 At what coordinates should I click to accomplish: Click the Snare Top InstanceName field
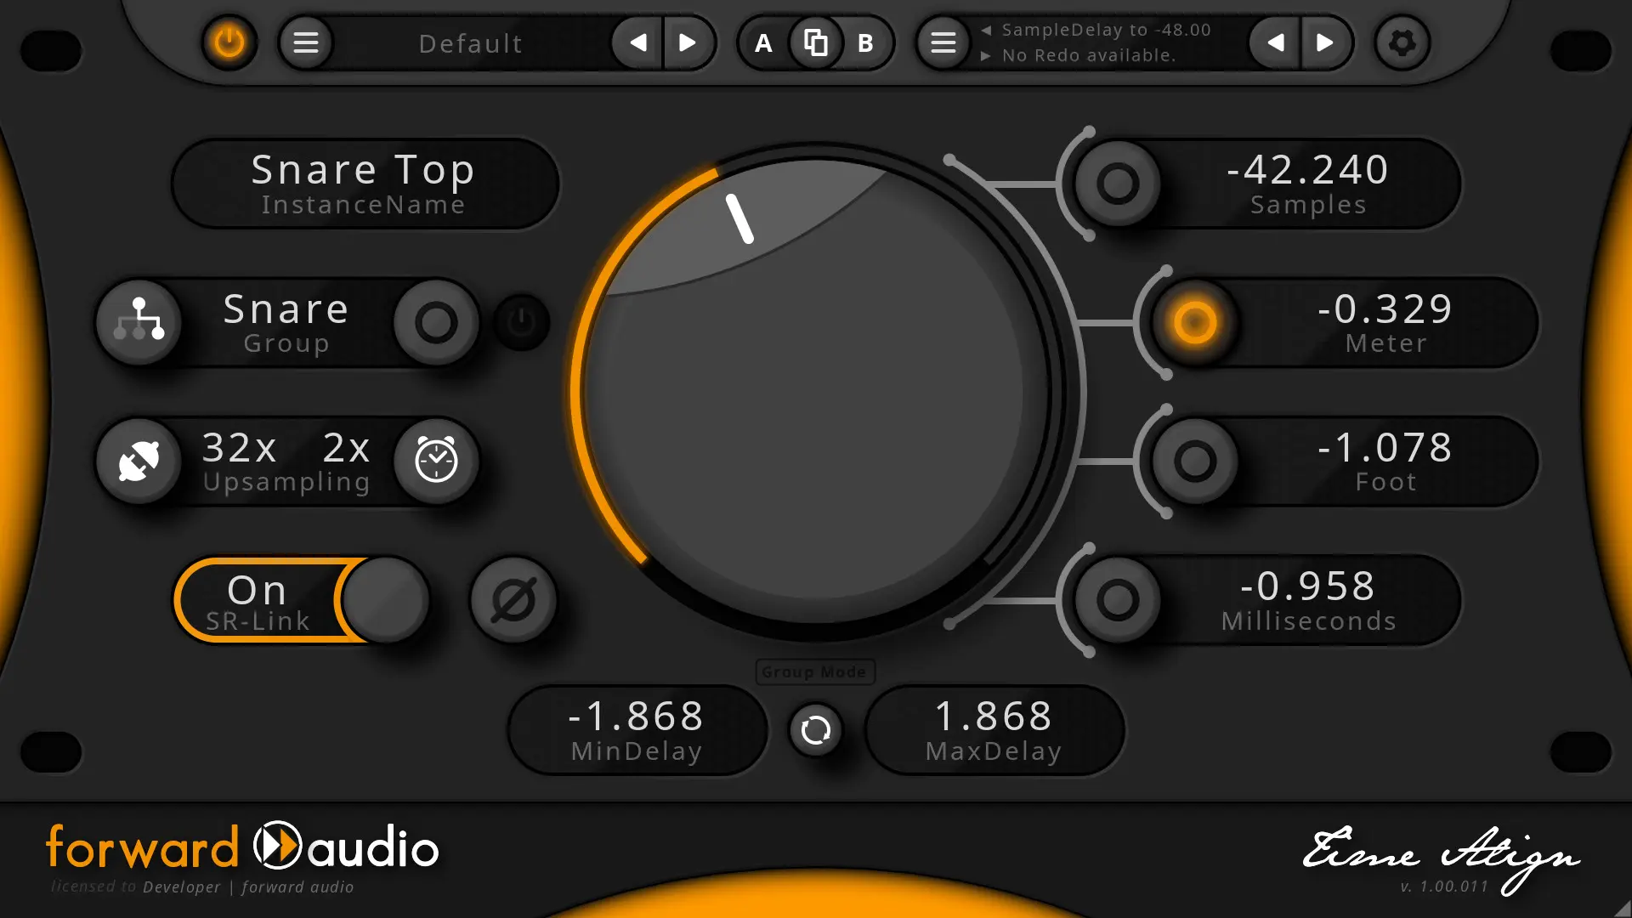point(364,183)
